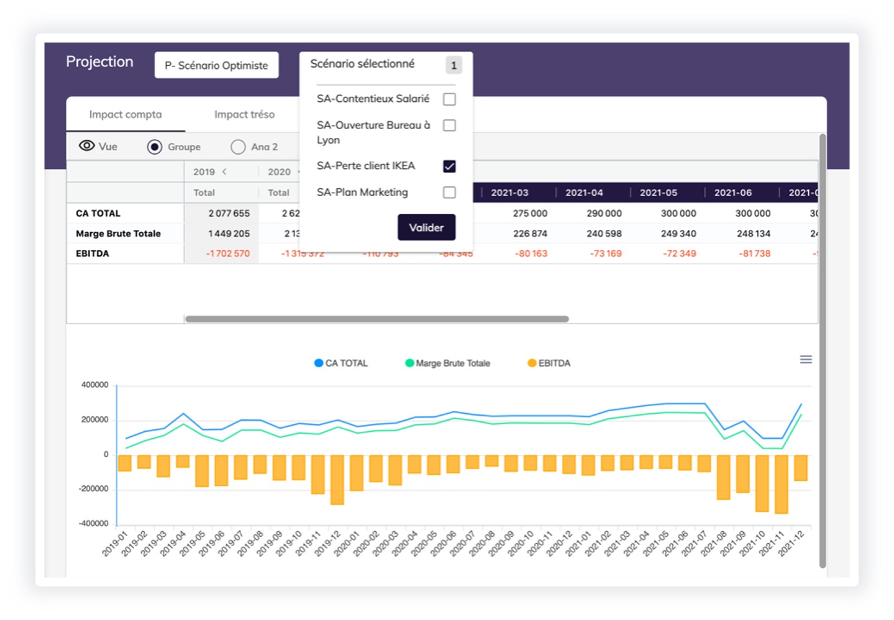
Task: Click the 2019 EBITDA cell -1 702 570
Action: [x=228, y=253]
